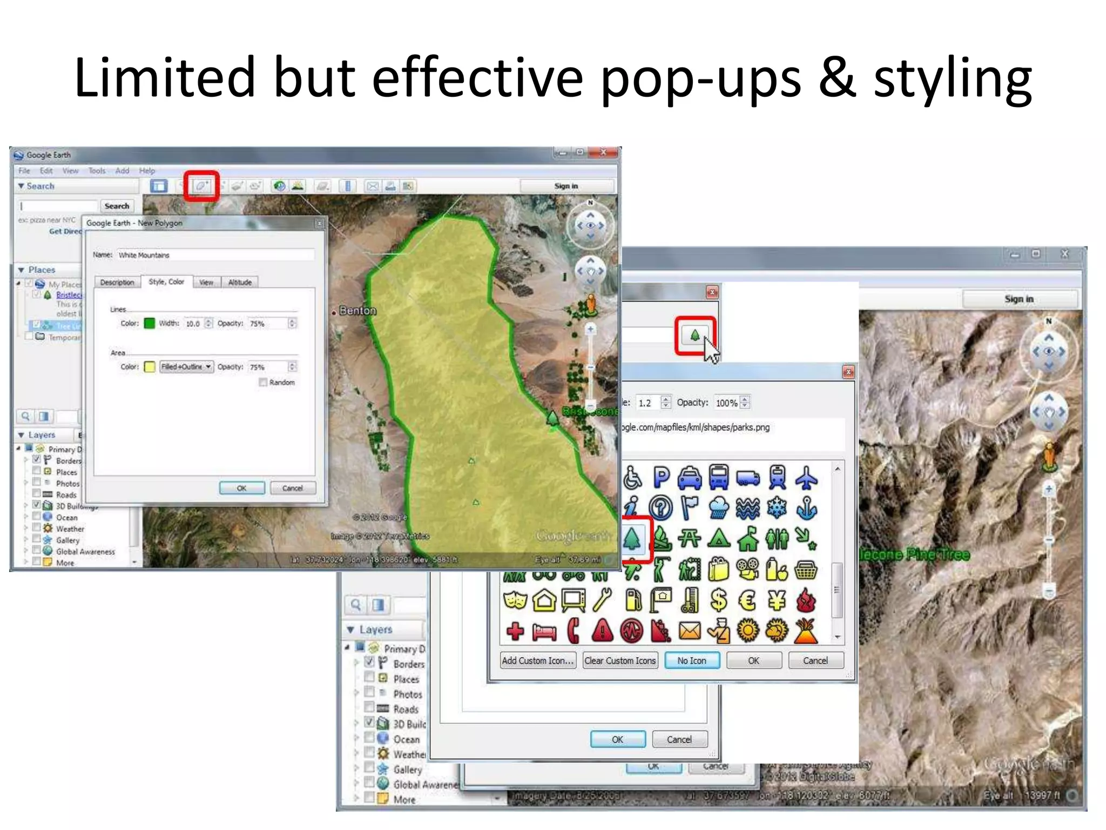Select the red cross hospital icon
The height and width of the screenshot is (830, 1106).
pos(515,631)
